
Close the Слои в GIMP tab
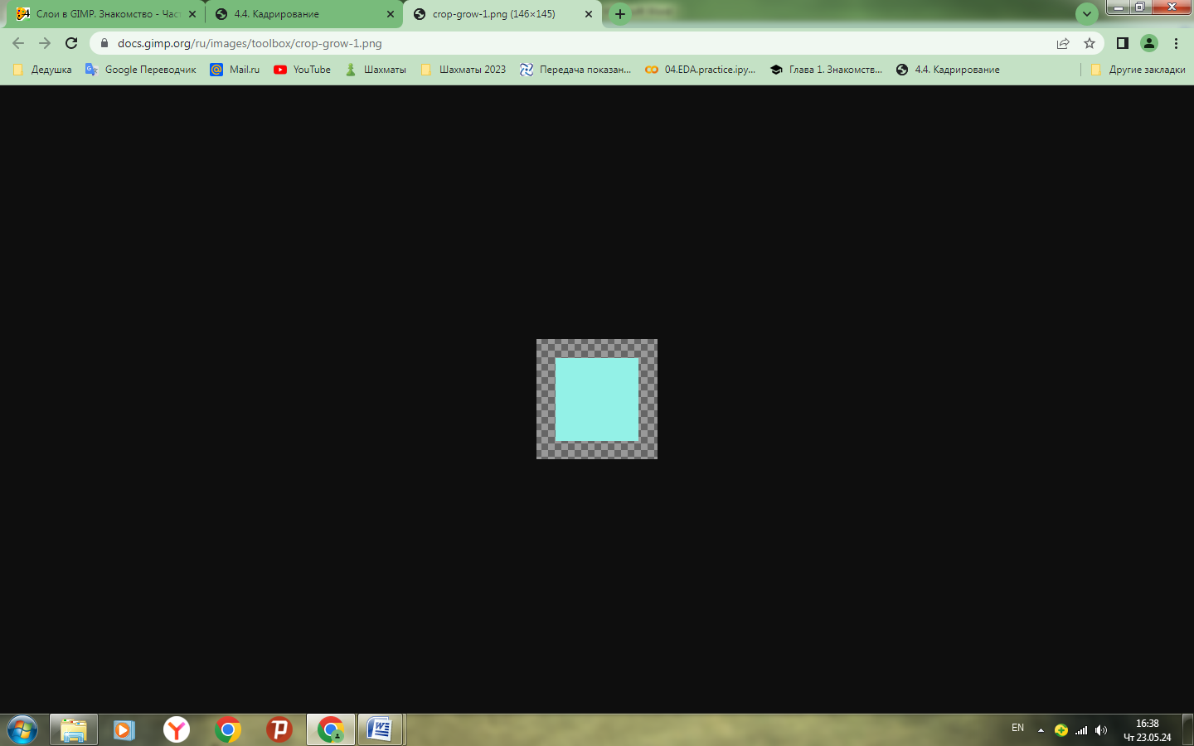point(192,14)
